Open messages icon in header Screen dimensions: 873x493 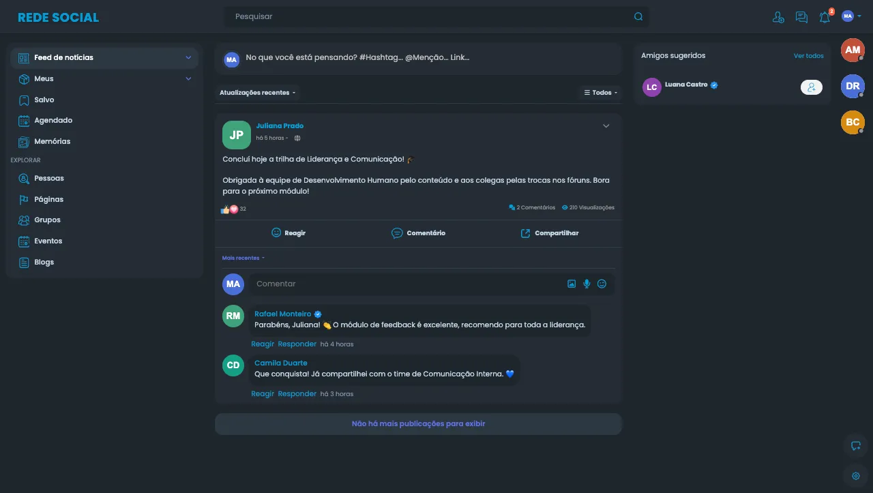tap(801, 17)
